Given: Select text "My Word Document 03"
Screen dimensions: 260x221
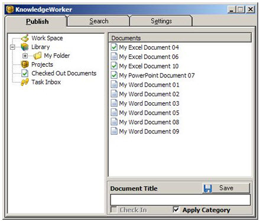Looking at the screenshot, I should (149, 103).
